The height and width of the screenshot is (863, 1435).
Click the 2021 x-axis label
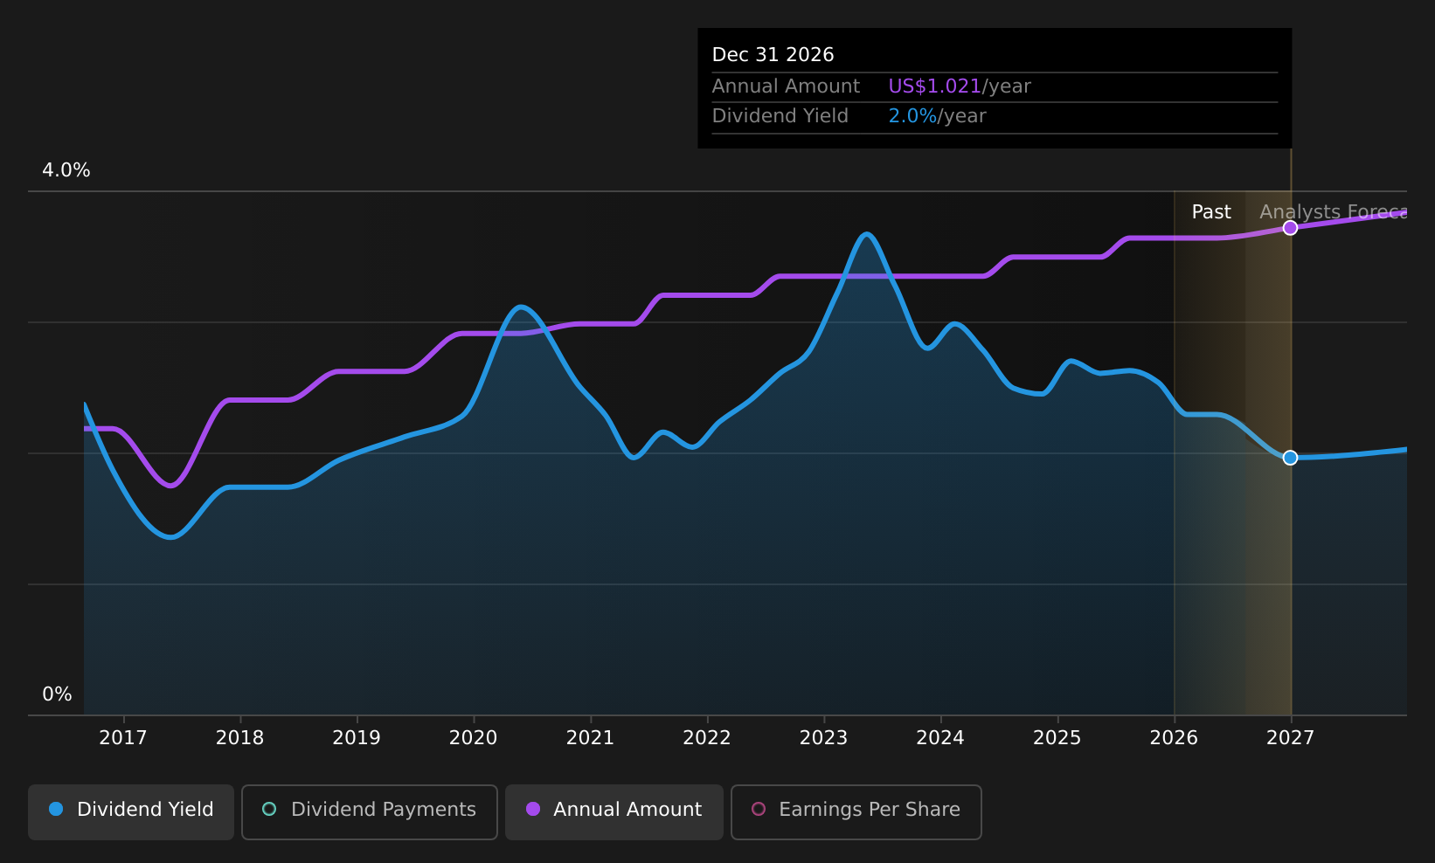pyautogui.click(x=590, y=738)
